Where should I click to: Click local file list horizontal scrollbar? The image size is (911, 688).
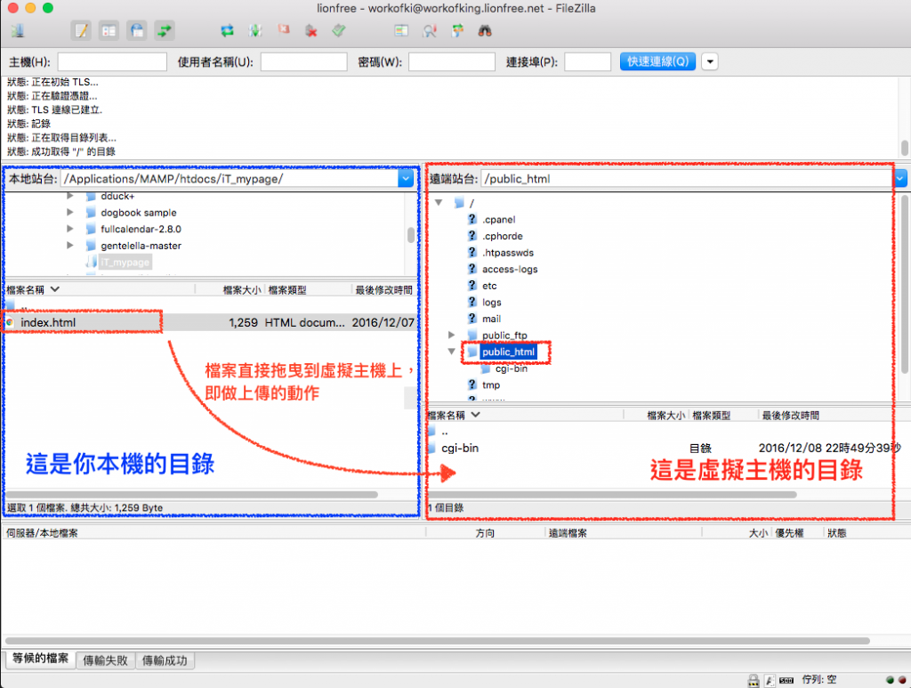(x=192, y=495)
